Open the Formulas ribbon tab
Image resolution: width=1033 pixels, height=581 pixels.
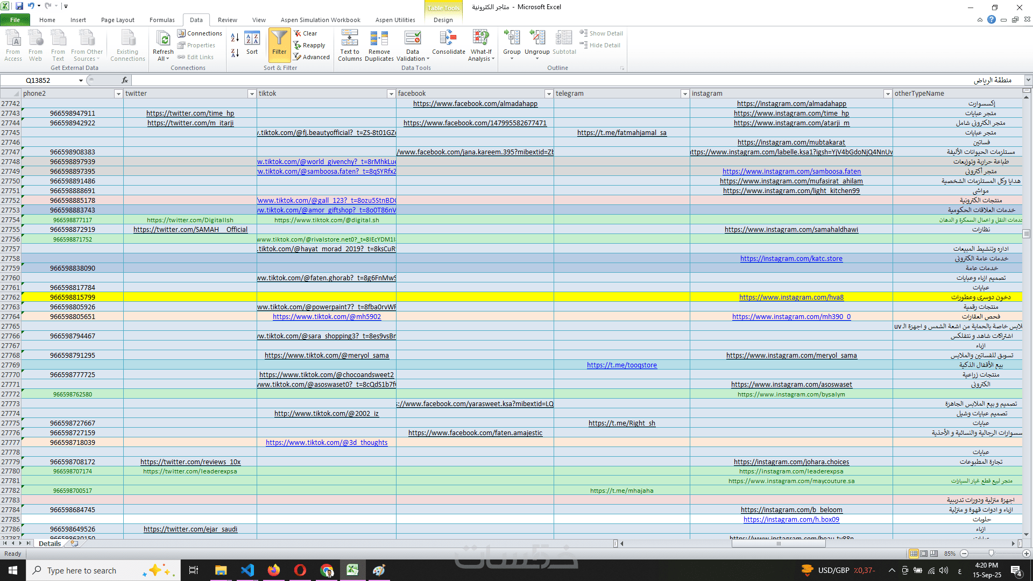tap(162, 20)
